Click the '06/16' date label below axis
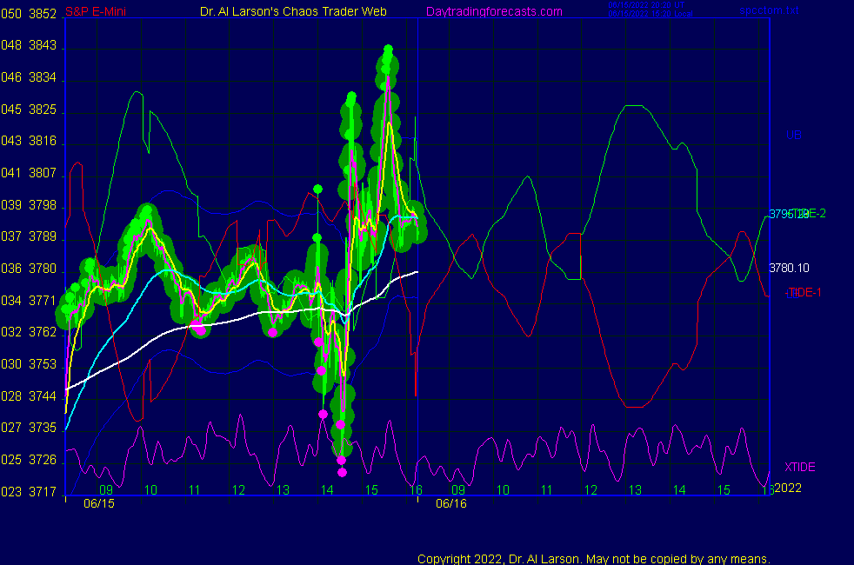 (x=451, y=503)
